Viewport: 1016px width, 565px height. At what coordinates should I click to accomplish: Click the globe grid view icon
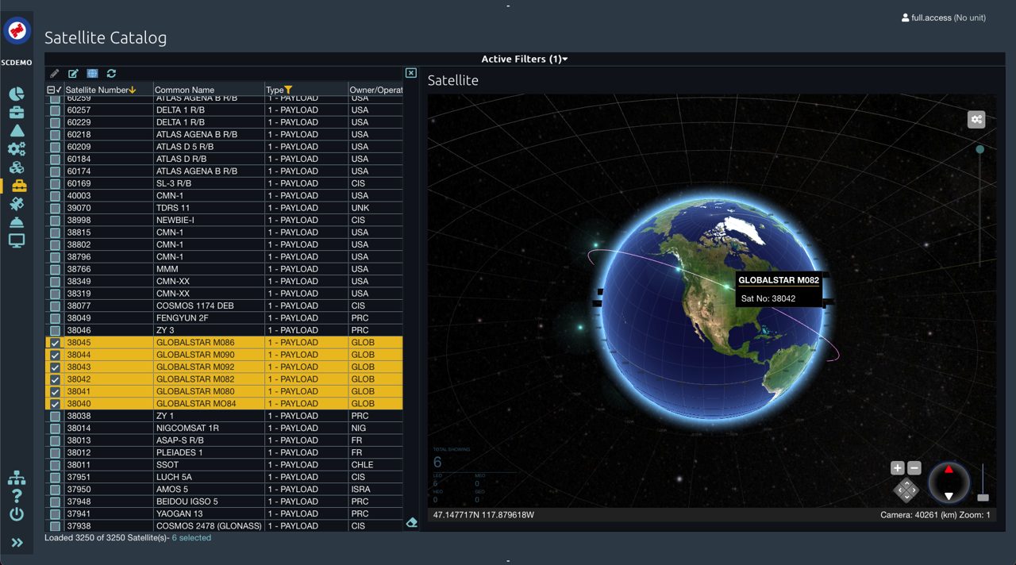click(x=92, y=74)
